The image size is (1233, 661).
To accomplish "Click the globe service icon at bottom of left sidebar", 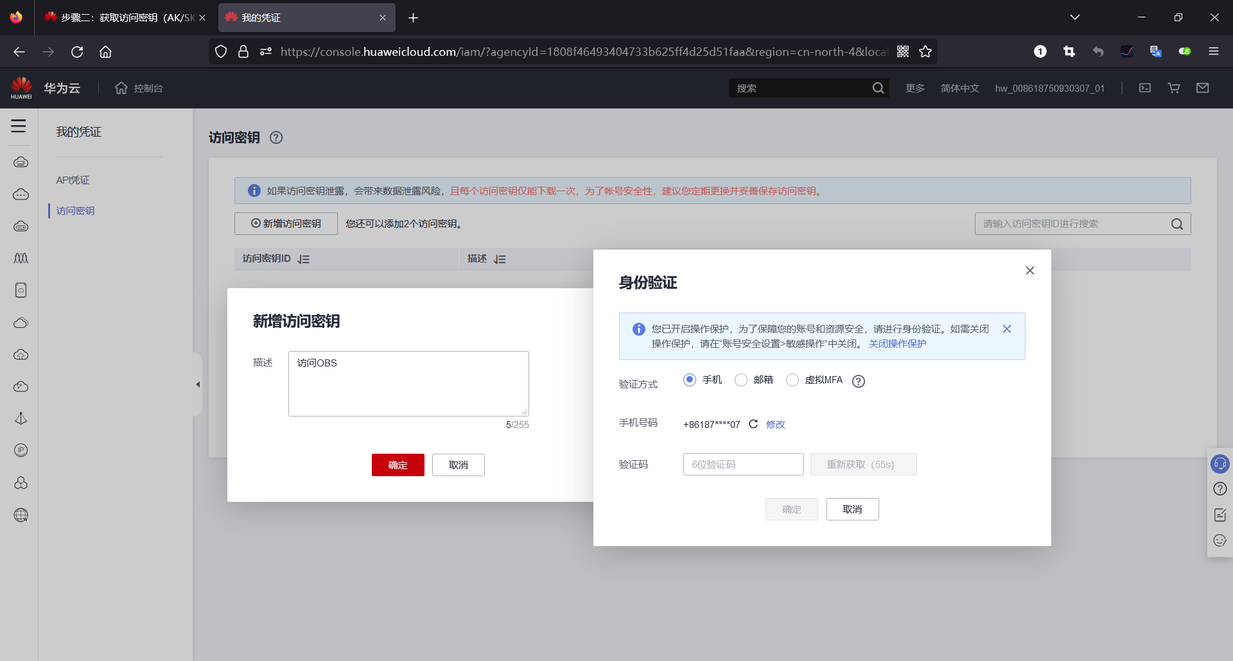I will click(x=21, y=515).
